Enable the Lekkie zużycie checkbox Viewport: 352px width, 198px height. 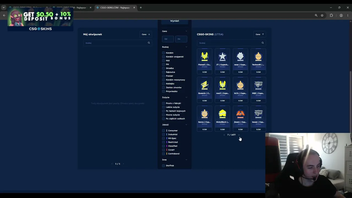pyautogui.click(x=163, y=107)
